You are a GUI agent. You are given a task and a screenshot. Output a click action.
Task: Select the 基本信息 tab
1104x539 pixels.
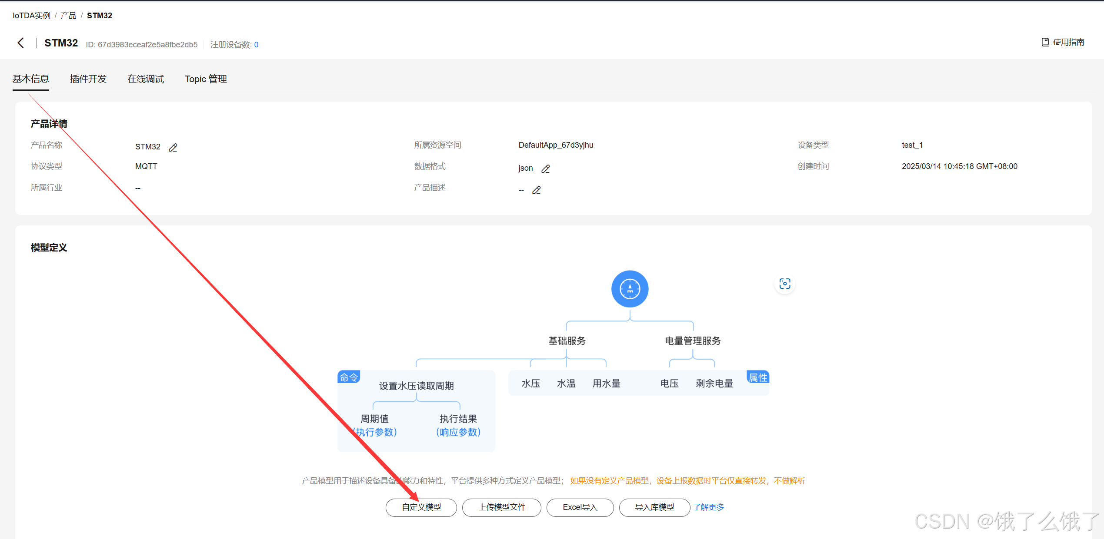31,79
